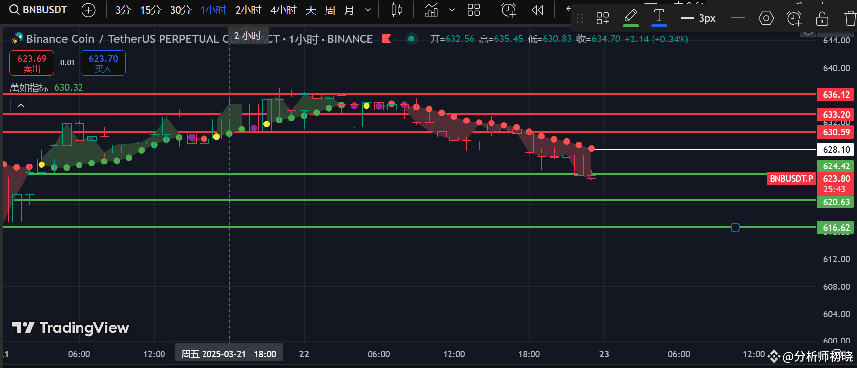This screenshot has height=368, width=857.
Task: Click the red flag icon beside BINANCE
Action: (x=386, y=39)
